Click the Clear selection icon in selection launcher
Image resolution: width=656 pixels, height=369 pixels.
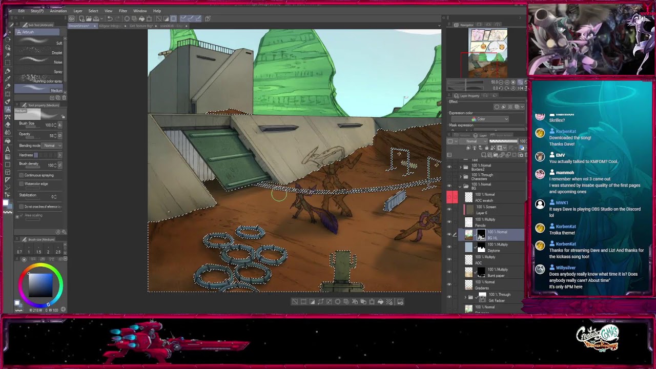tap(295, 302)
